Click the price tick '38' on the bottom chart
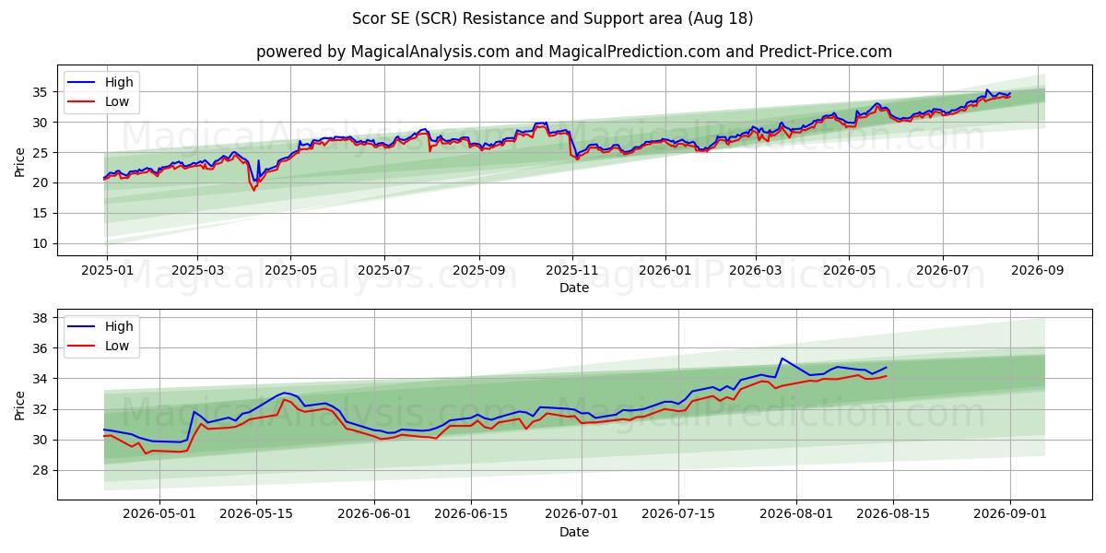The height and width of the screenshot is (553, 1106). pyautogui.click(x=42, y=318)
